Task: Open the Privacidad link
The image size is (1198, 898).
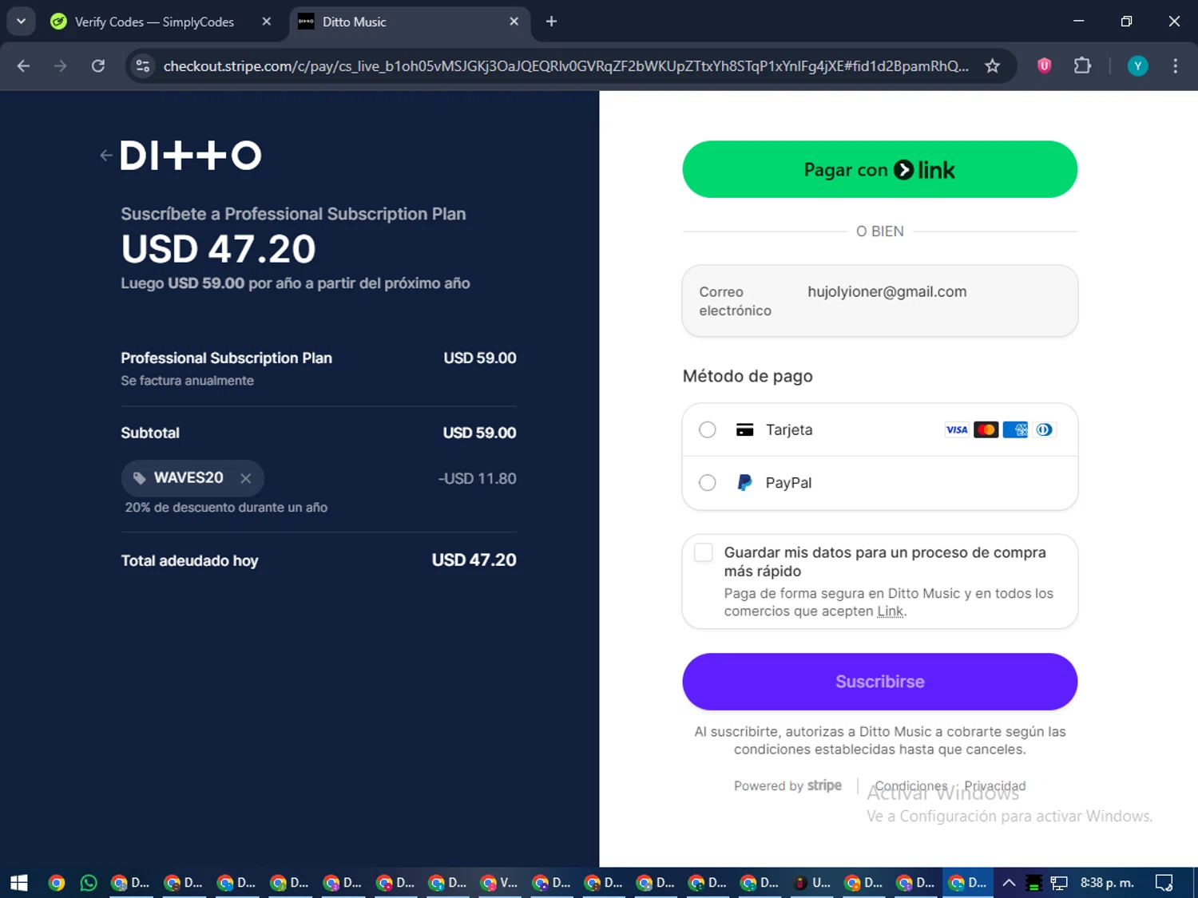Action: [995, 785]
